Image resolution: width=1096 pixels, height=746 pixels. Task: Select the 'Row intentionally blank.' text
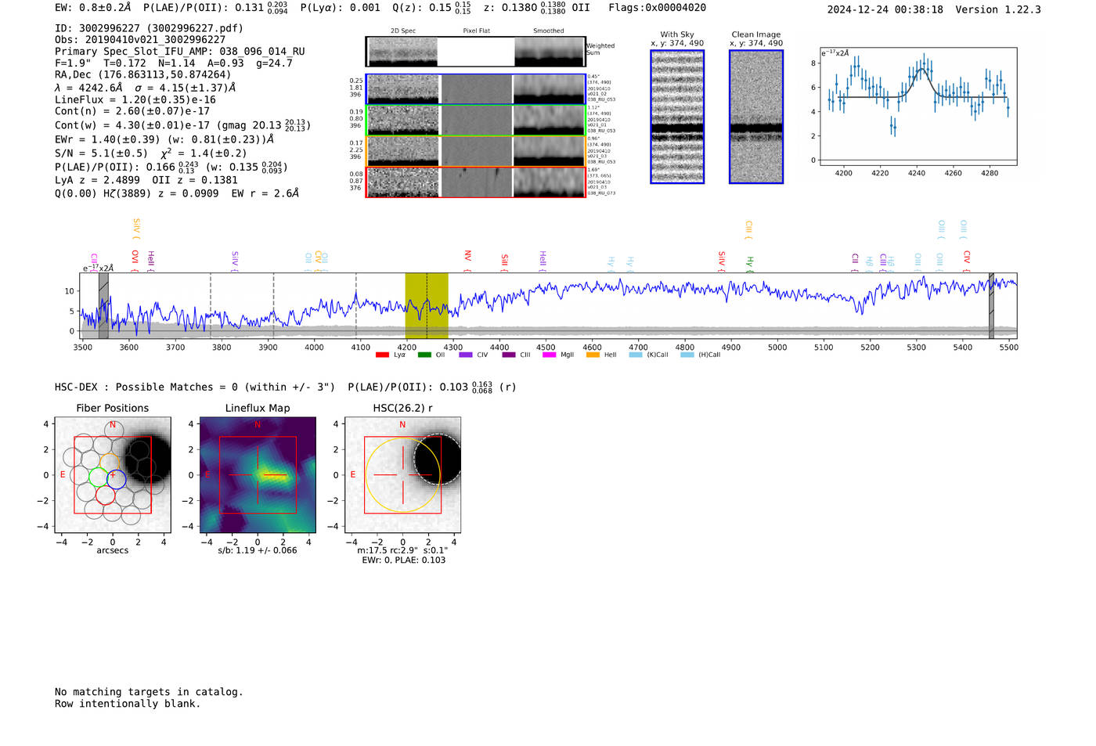coord(128,704)
